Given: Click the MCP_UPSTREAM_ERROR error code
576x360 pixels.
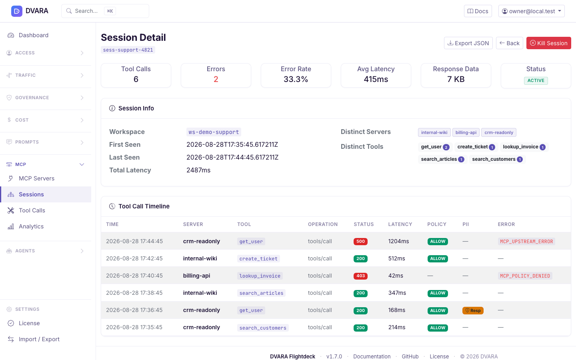Looking at the screenshot, I should [526, 242].
